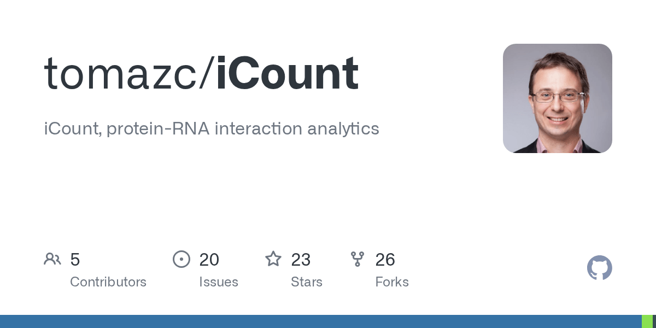Click the contributors count number 5
656x328 pixels.
point(75,260)
